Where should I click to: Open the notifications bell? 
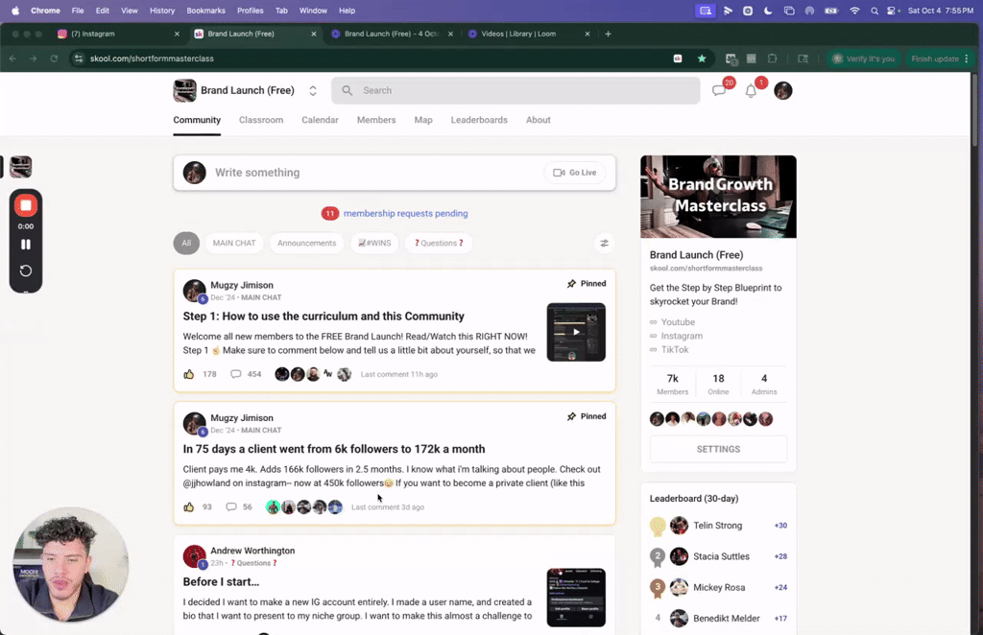pos(751,90)
